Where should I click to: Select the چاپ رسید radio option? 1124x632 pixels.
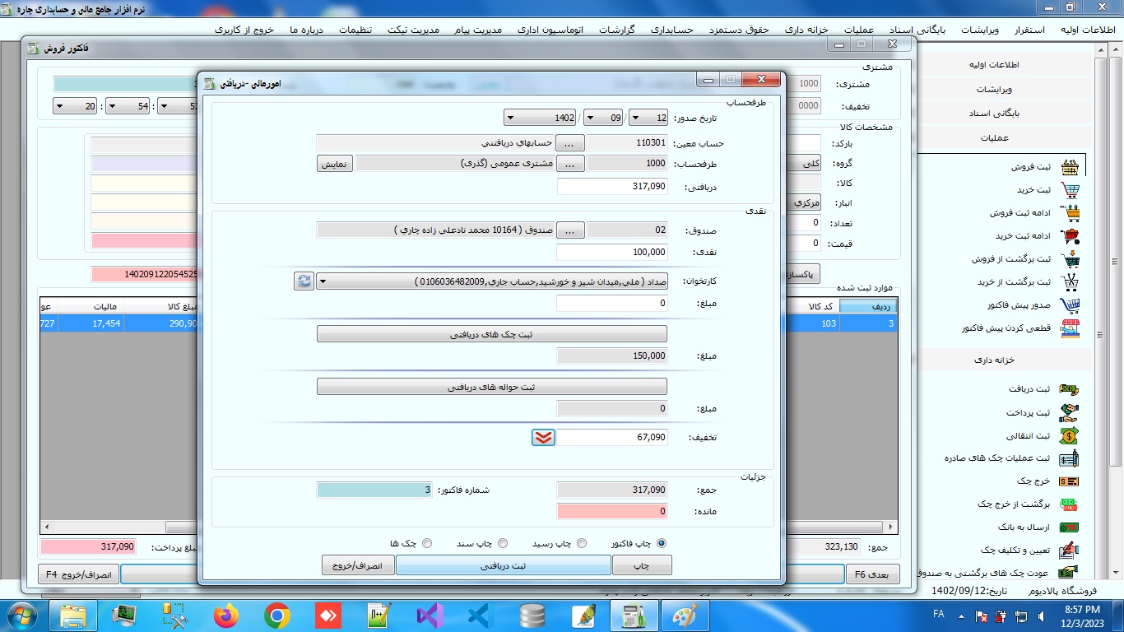click(x=582, y=543)
